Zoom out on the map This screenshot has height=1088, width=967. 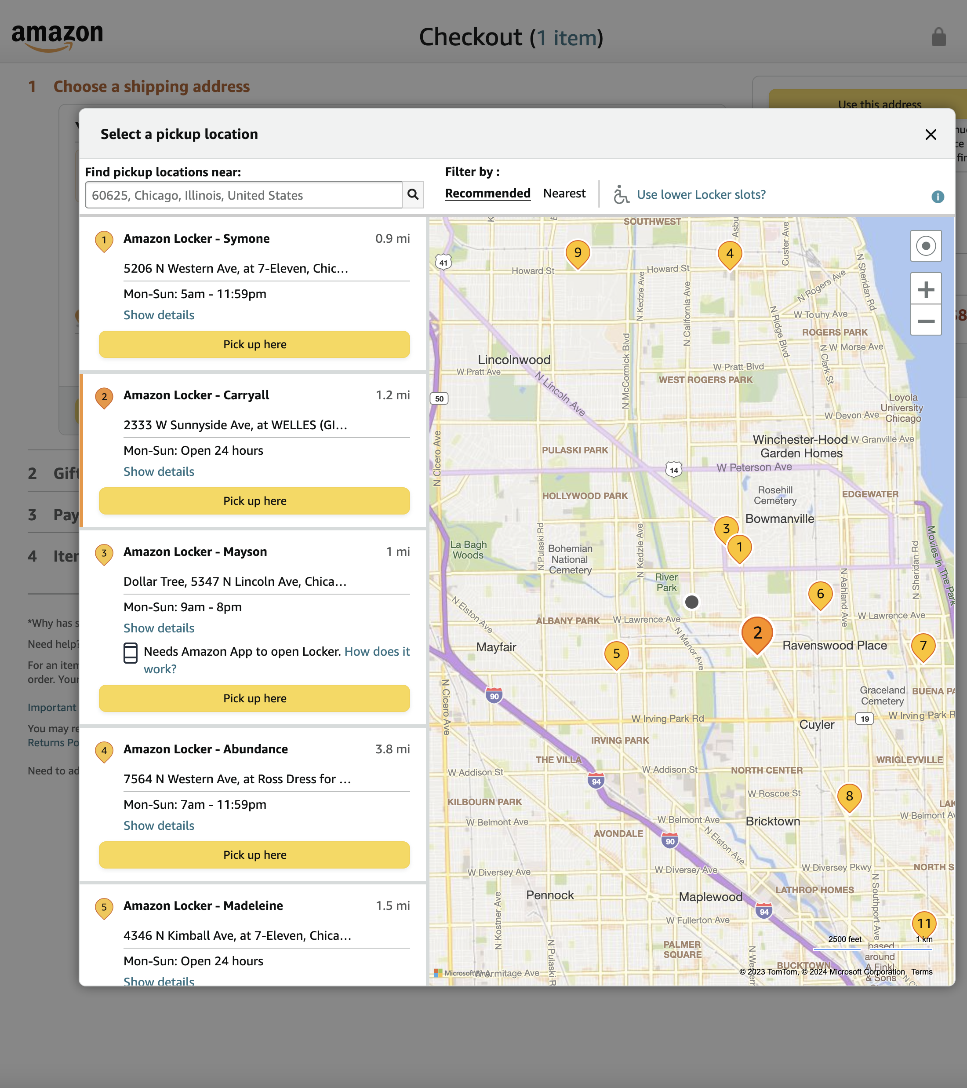pos(926,321)
